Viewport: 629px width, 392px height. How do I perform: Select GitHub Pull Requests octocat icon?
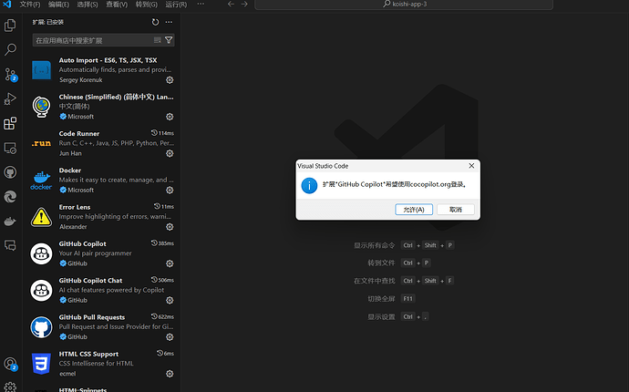click(41, 327)
